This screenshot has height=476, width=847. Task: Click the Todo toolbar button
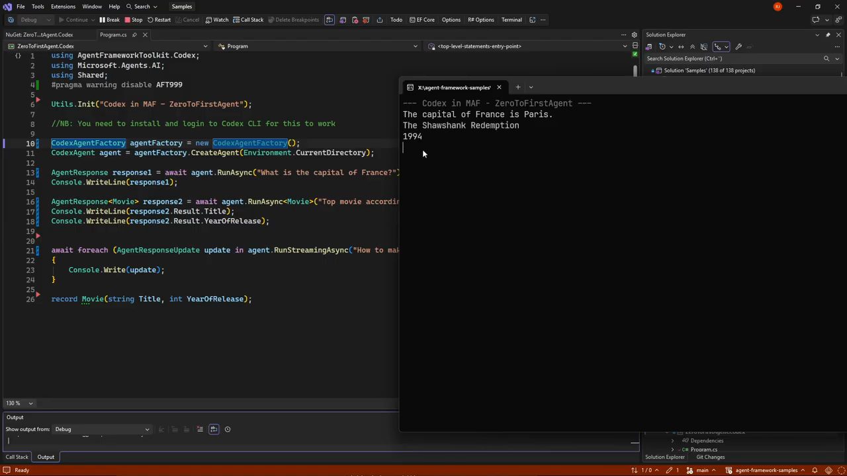pos(396,20)
